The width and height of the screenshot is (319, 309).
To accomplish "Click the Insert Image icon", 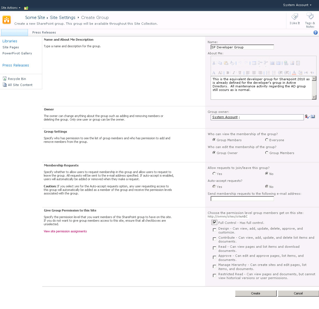I will coord(292,63).
